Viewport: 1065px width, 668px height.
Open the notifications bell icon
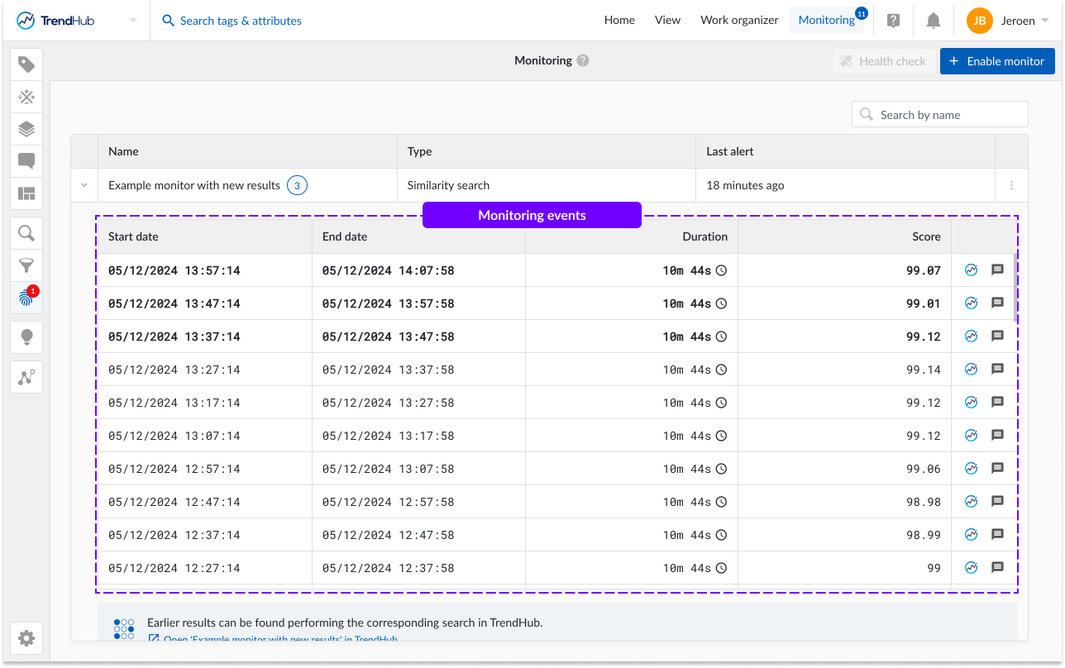pos(934,21)
